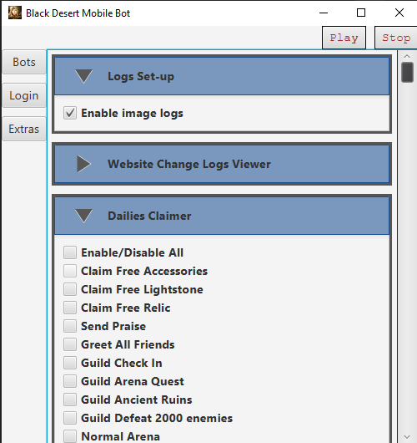Toggle the Send Praise checkbox
The height and width of the screenshot is (443, 417).
70,326
